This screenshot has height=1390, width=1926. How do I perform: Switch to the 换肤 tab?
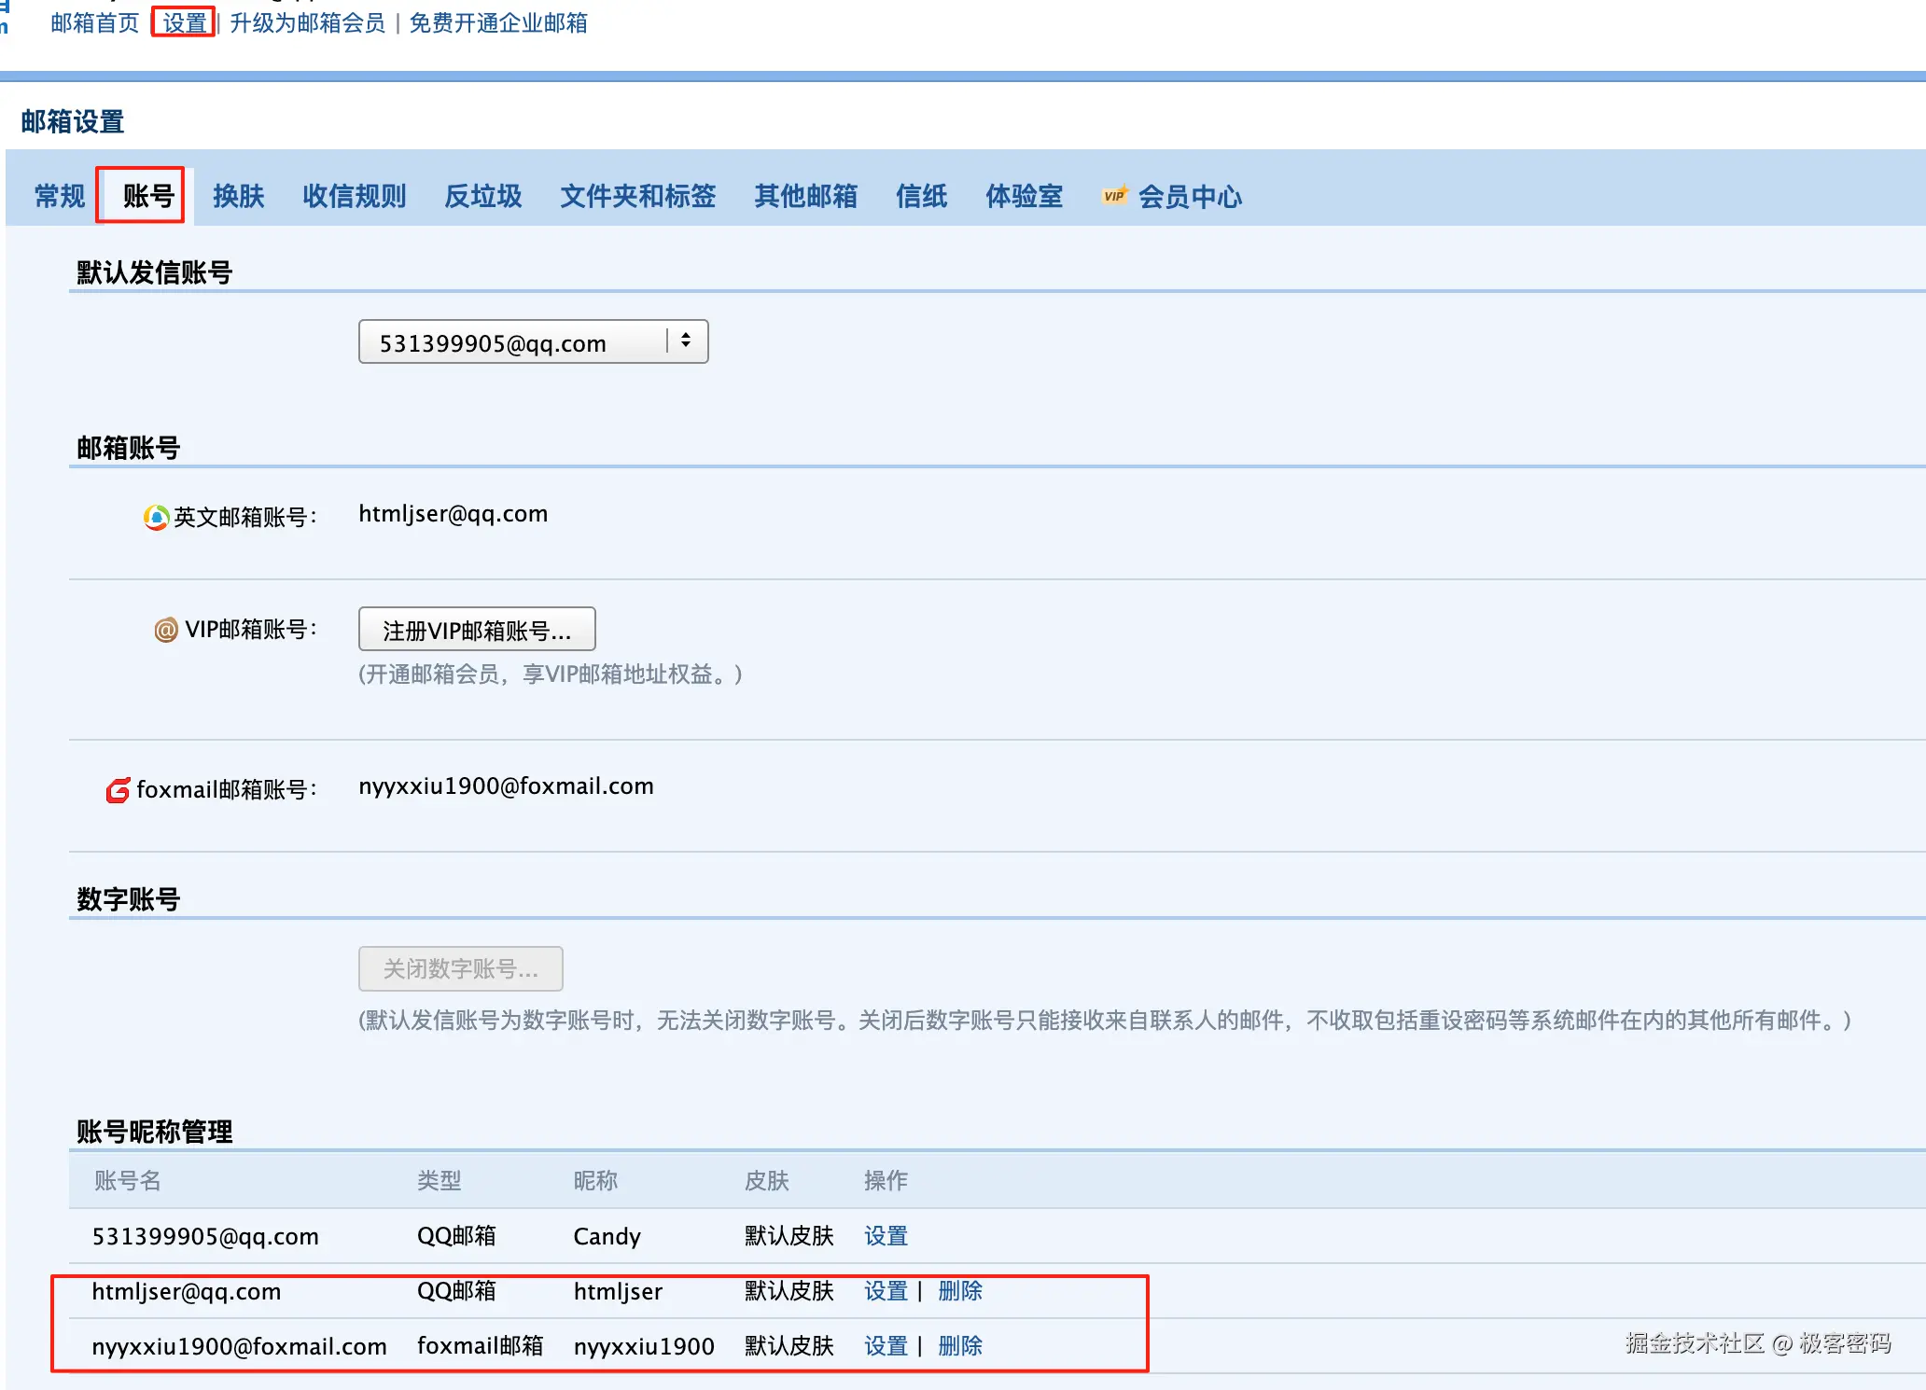(x=239, y=196)
